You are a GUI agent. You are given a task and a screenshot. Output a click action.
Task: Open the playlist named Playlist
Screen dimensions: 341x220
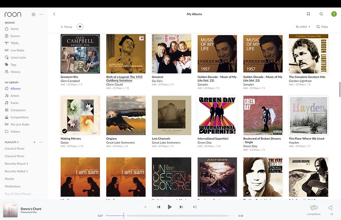tap(9, 179)
